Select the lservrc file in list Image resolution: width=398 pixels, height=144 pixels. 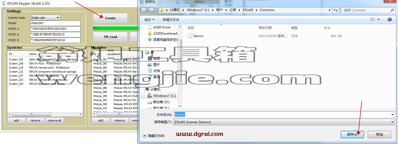[x=198, y=36]
